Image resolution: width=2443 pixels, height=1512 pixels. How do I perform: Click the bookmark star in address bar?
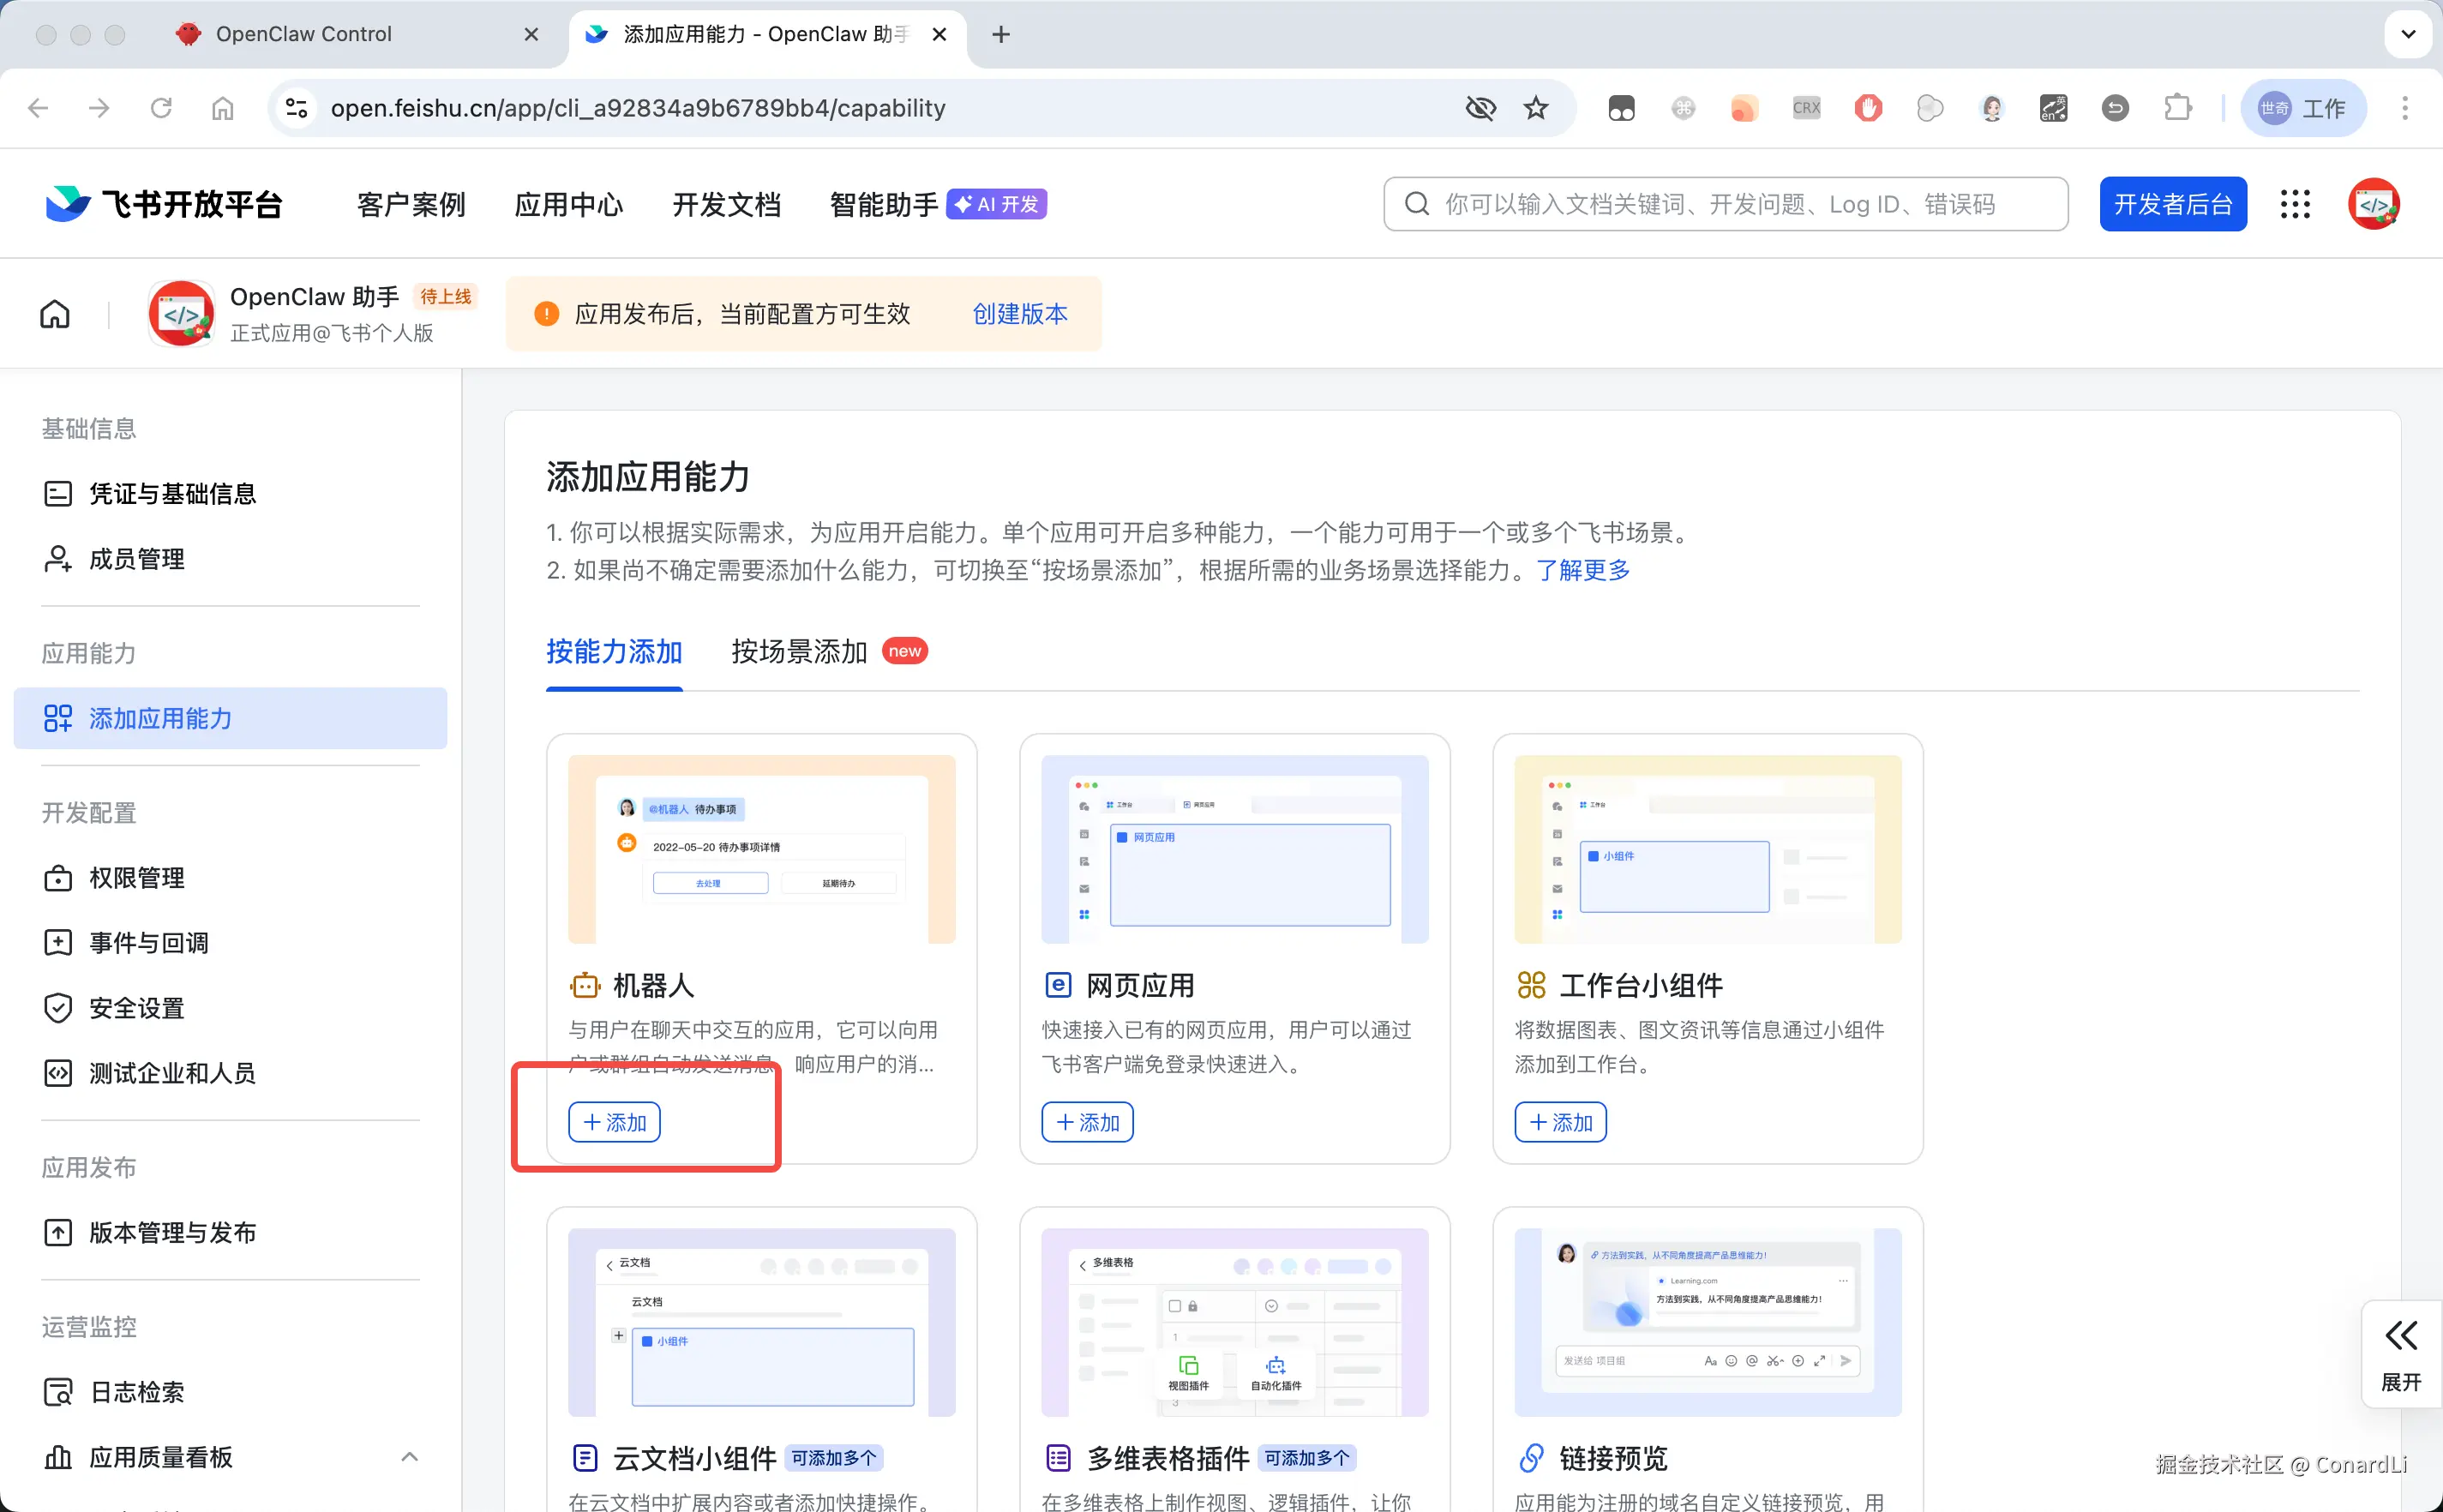tap(1536, 108)
